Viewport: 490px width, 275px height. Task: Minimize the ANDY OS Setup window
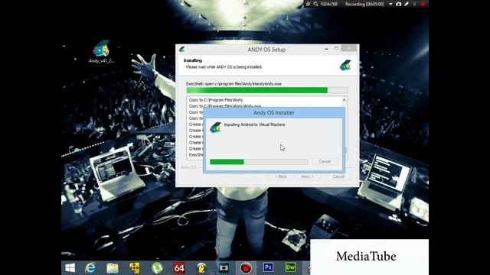(326, 49)
